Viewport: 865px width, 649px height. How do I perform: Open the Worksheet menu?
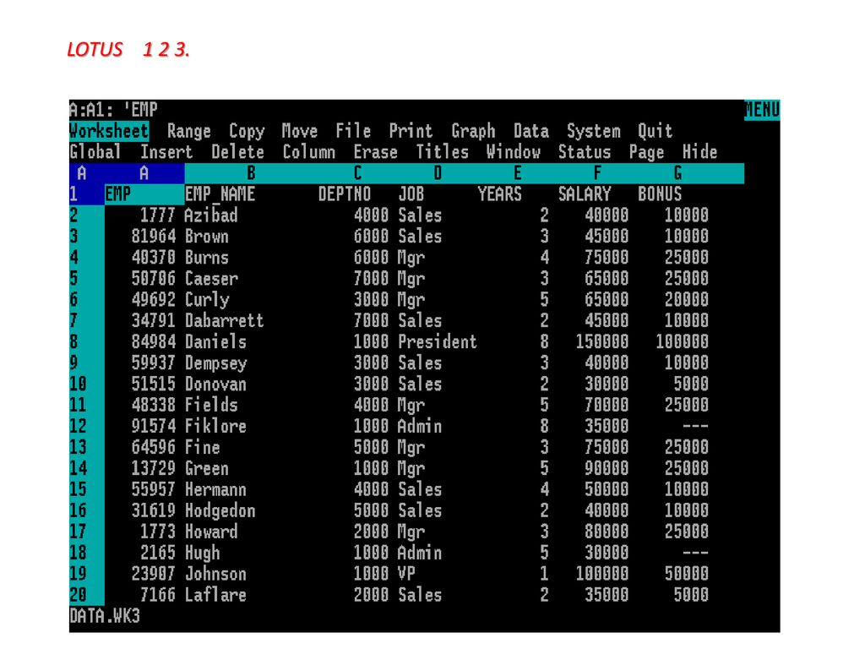click(x=109, y=131)
